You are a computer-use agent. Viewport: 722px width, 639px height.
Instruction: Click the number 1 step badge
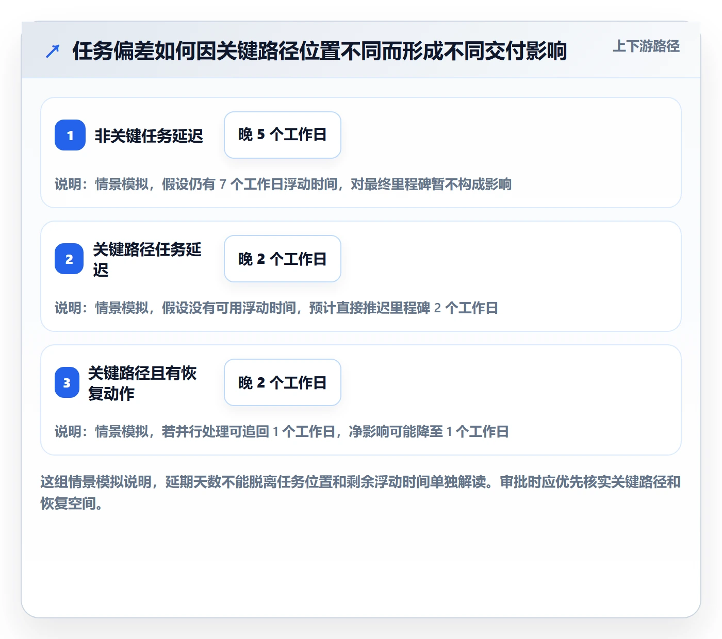click(70, 135)
